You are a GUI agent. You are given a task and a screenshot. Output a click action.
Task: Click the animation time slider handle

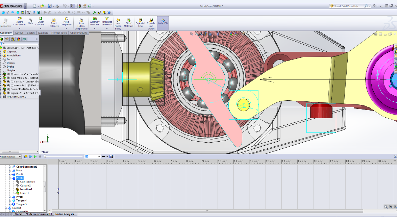coord(45,156)
